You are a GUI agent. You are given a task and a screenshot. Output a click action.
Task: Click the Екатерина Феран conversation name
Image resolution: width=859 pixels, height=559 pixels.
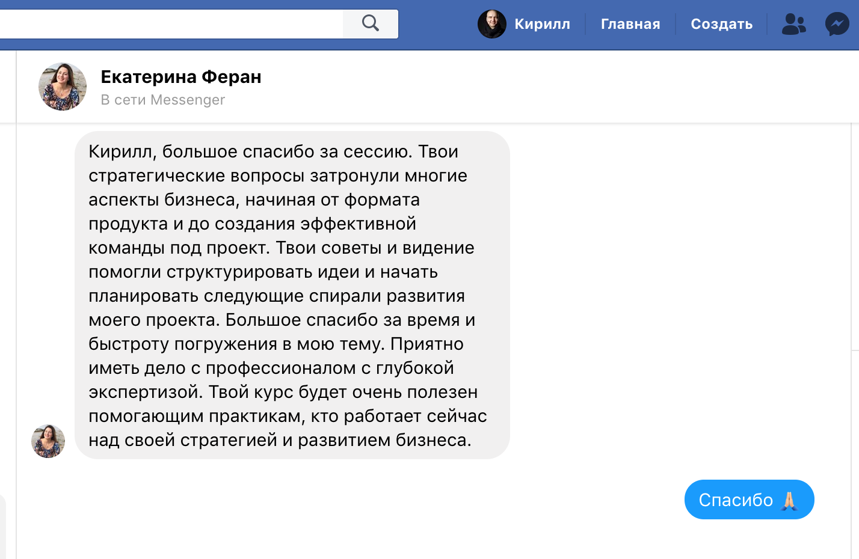pyautogui.click(x=181, y=77)
